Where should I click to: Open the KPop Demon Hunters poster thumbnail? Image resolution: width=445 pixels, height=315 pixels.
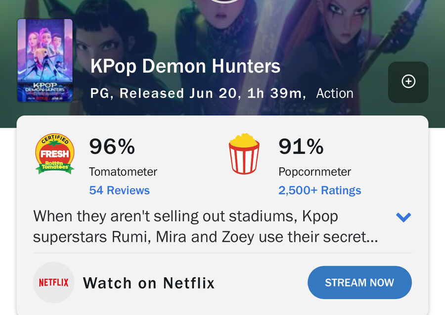[x=45, y=60]
